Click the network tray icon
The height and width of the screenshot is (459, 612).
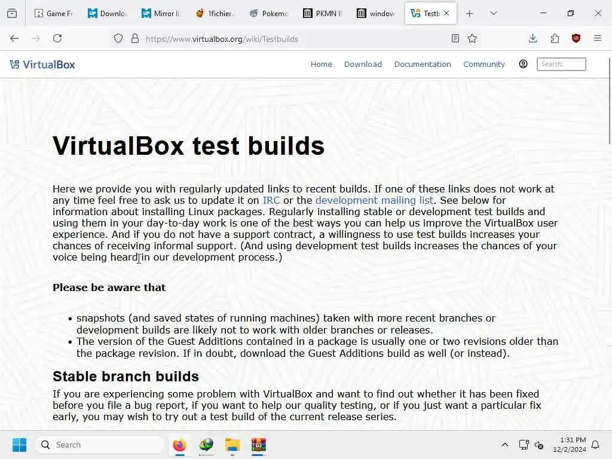tap(524, 445)
